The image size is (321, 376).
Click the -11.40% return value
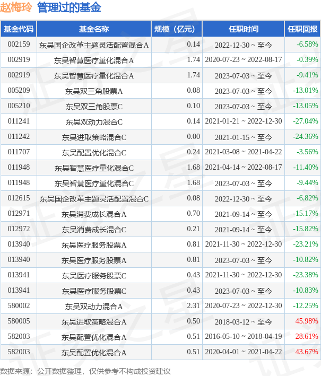click(x=306, y=167)
